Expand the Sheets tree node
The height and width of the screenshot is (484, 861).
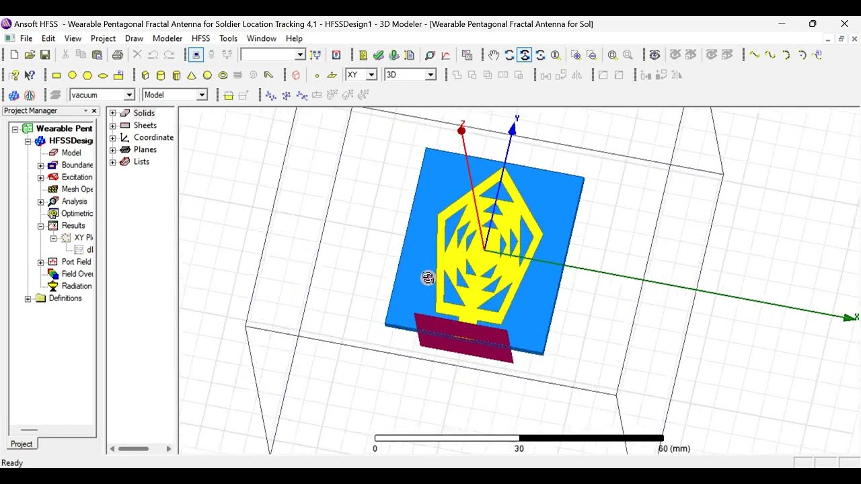tap(113, 125)
